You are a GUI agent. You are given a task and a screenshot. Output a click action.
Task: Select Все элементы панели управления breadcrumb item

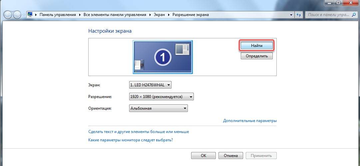(114, 15)
